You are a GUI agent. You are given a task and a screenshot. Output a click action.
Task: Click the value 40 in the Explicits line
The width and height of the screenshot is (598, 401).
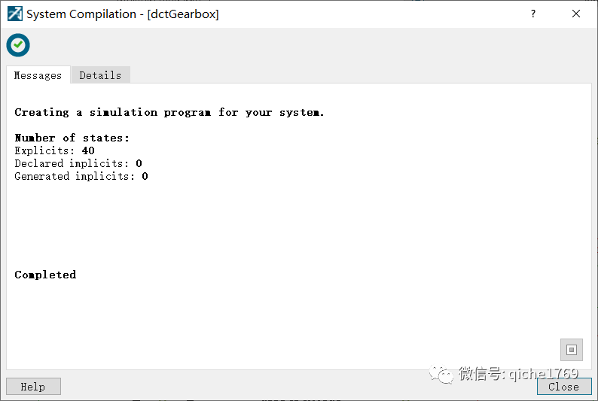88,150
